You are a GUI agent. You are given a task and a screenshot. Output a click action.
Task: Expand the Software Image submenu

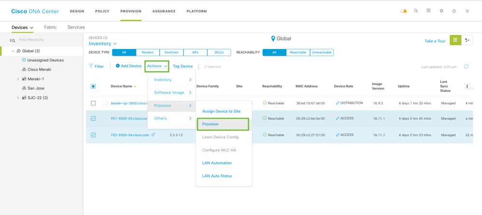[172, 92]
